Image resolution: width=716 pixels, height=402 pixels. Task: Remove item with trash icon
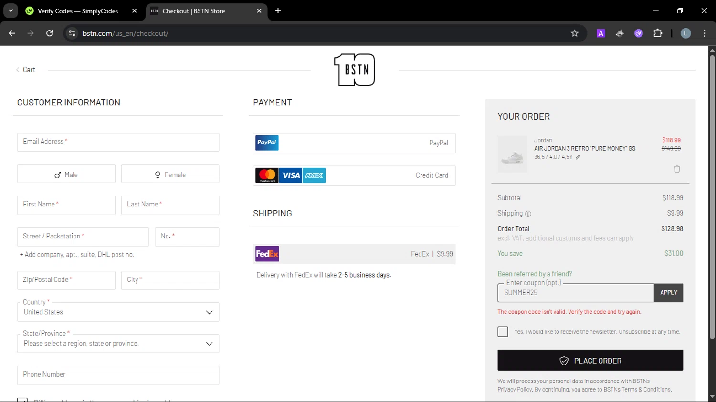tap(677, 169)
